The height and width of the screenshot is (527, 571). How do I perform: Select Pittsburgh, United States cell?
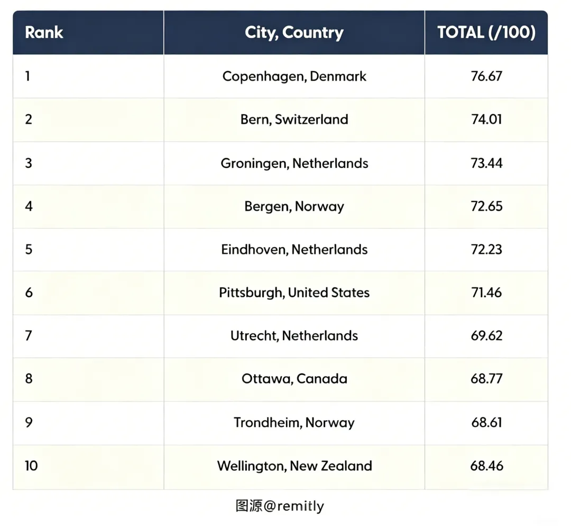[294, 293]
